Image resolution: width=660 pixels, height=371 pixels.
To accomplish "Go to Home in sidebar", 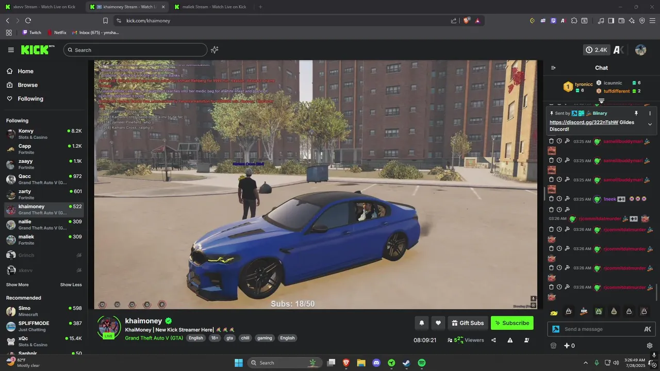I will [25, 72].
